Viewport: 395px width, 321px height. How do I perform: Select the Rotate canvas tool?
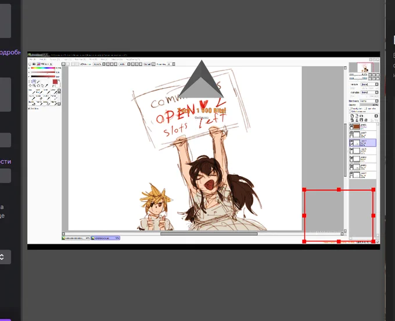pos(38,85)
